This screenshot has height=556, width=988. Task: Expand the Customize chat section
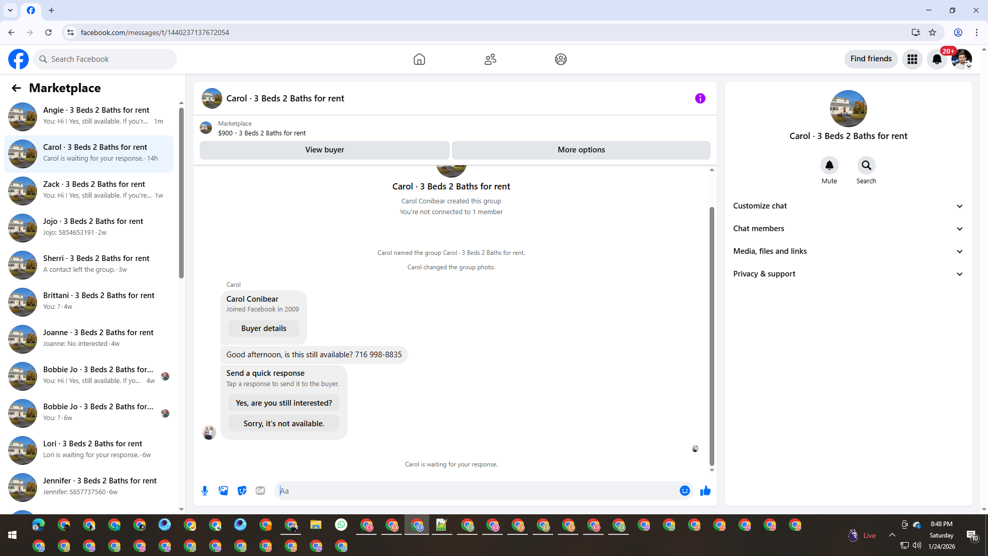click(x=848, y=206)
